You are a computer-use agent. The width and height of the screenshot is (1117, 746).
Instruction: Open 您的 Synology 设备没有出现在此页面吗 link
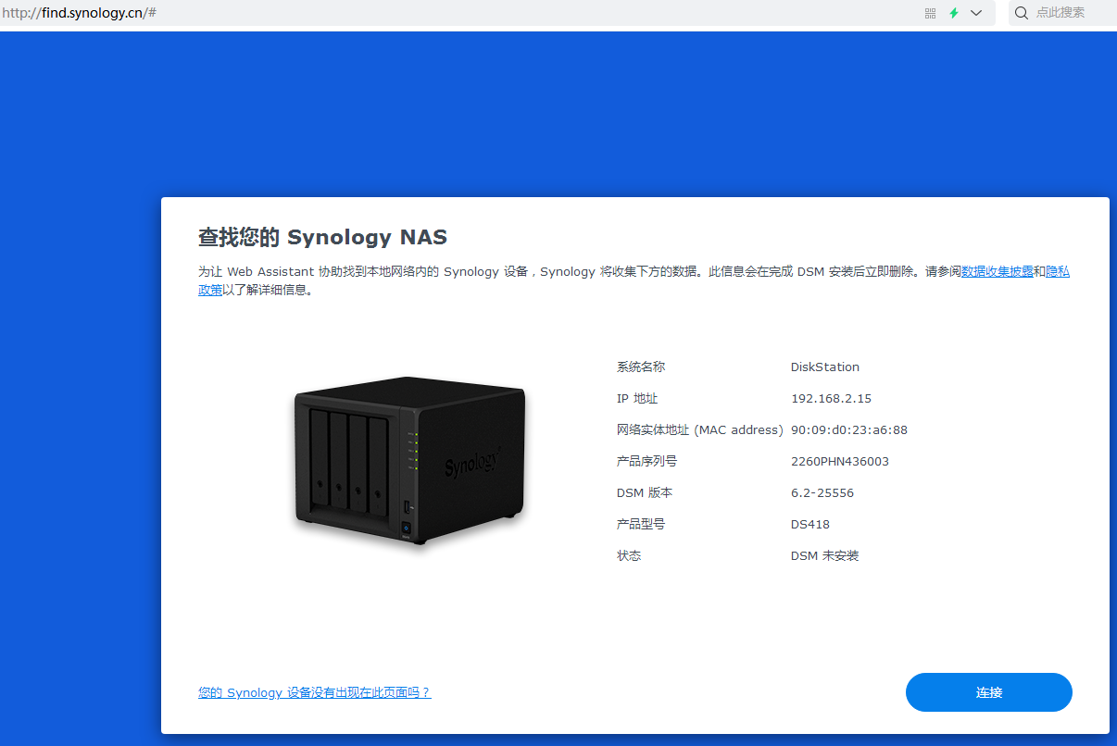click(x=315, y=692)
